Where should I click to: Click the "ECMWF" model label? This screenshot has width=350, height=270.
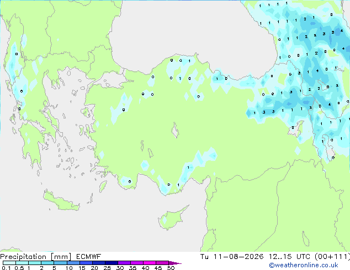coord(89,257)
